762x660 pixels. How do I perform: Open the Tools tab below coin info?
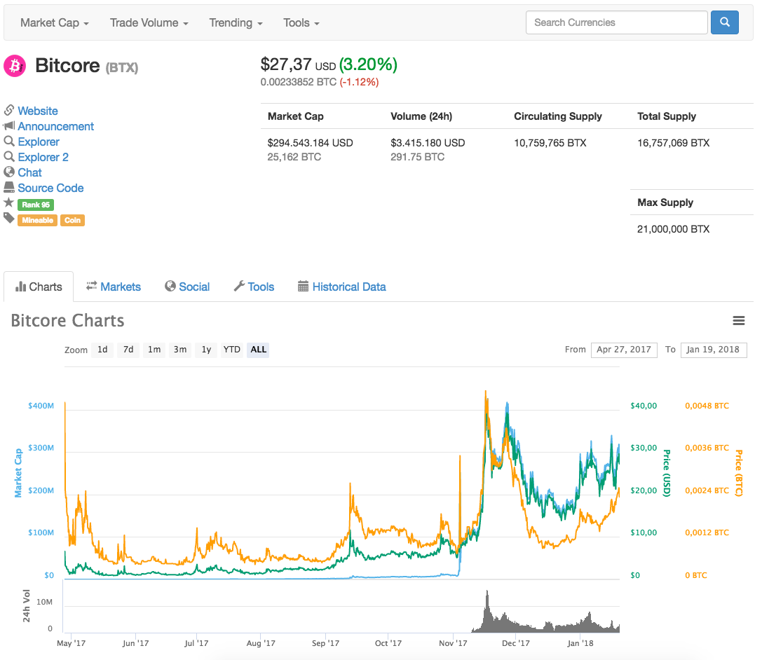(x=254, y=287)
